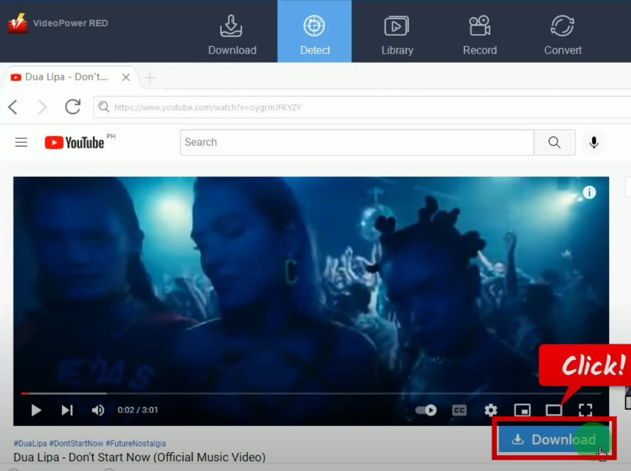Select the Convert tool
This screenshot has width=631, height=471.
click(562, 31)
